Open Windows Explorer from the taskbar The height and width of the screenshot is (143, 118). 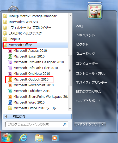coord(39,138)
